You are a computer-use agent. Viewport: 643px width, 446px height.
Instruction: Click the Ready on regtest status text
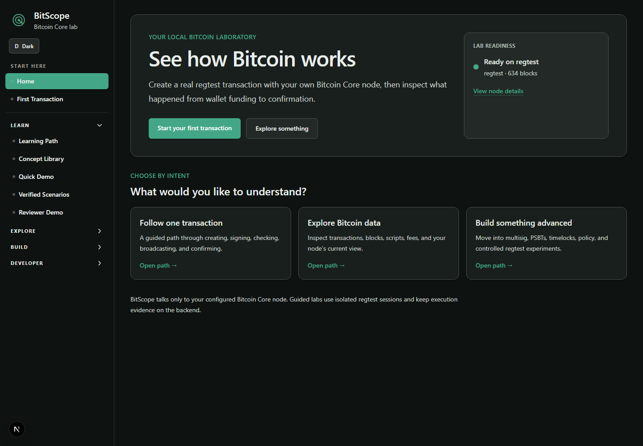coord(511,62)
